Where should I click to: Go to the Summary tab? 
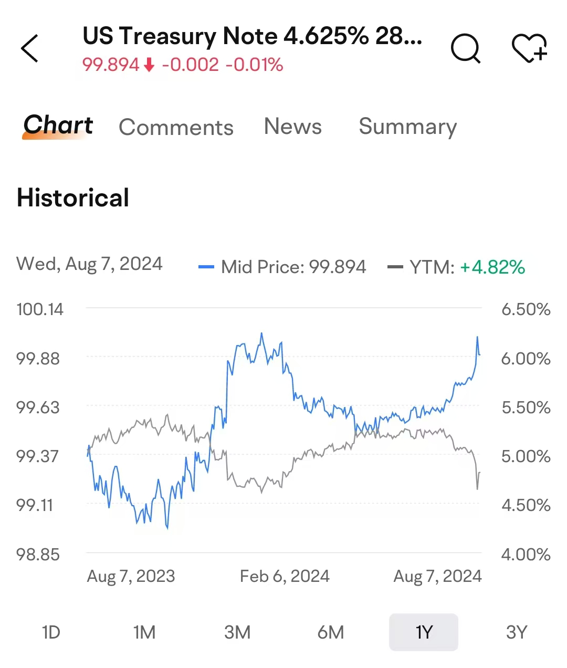407,127
